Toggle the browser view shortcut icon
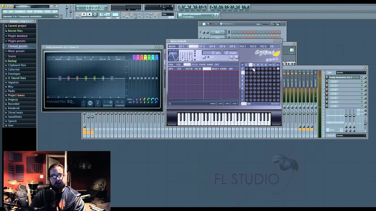 click(198, 7)
